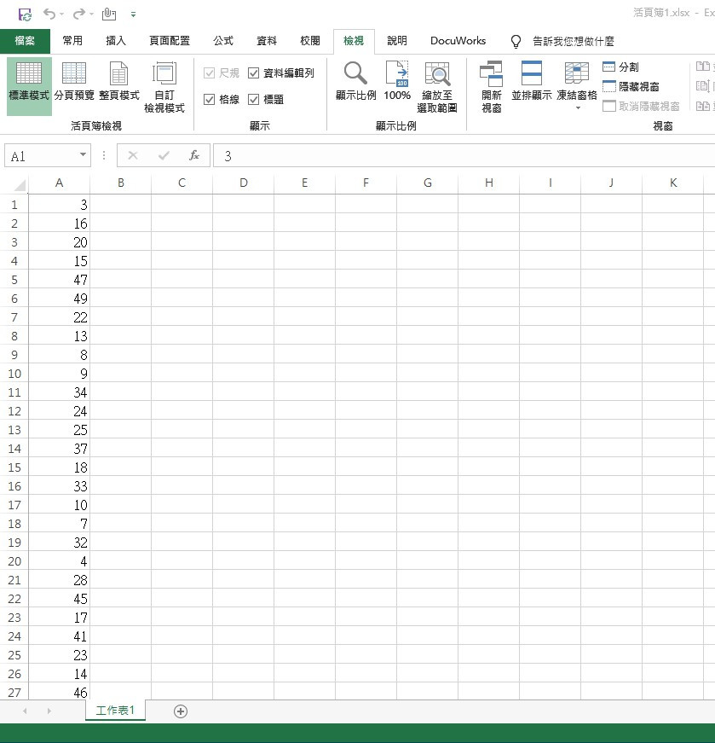The height and width of the screenshot is (743, 715).
Task: Select cell A16 containing 33
Action: point(59,486)
